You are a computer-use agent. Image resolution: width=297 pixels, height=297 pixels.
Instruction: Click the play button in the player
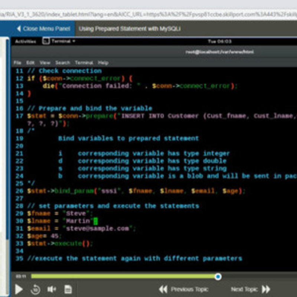coord(19,289)
